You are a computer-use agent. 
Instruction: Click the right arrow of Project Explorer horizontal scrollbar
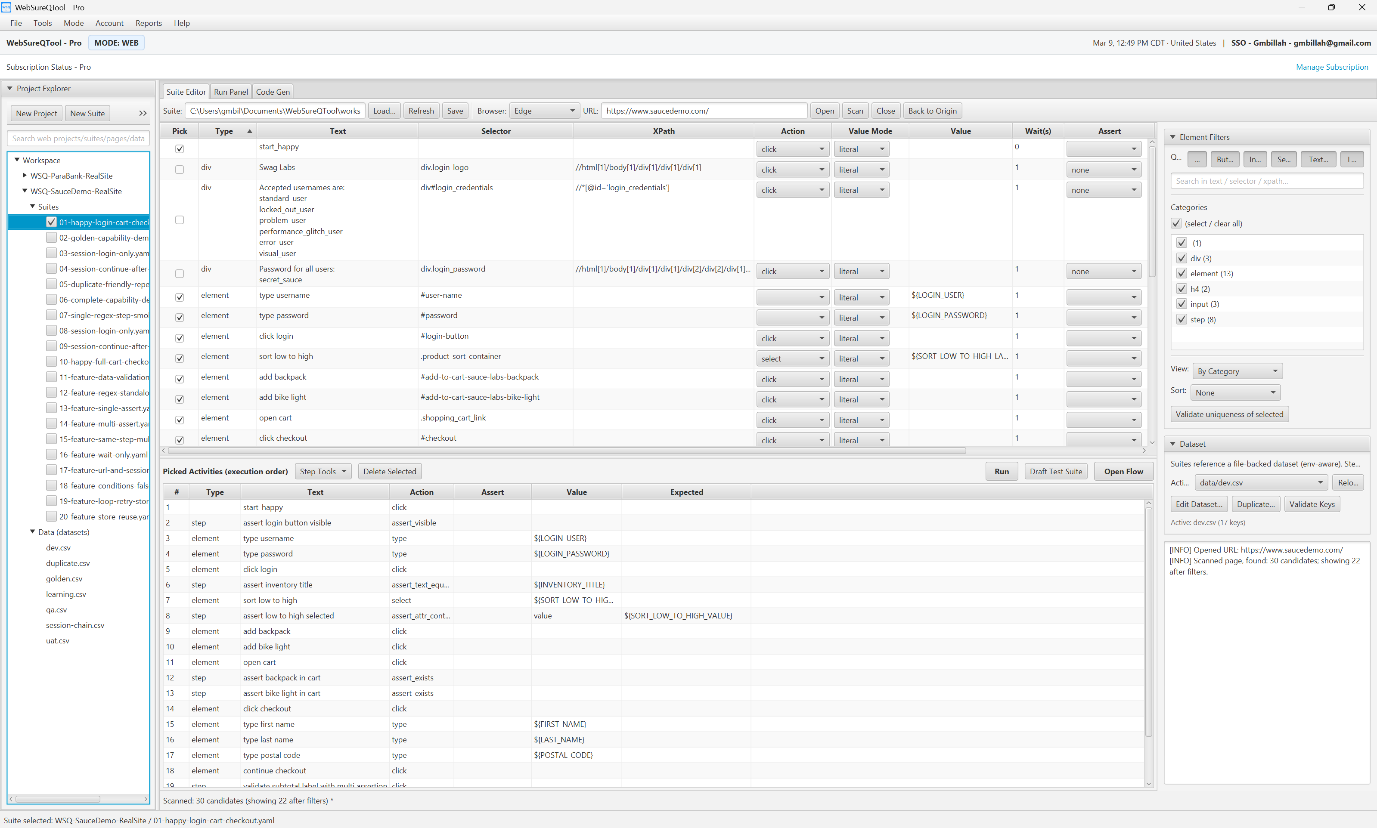[x=146, y=799]
